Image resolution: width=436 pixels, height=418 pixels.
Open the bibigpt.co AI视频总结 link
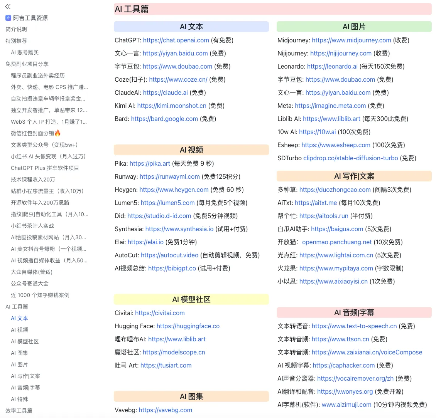(x=172, y=269)
